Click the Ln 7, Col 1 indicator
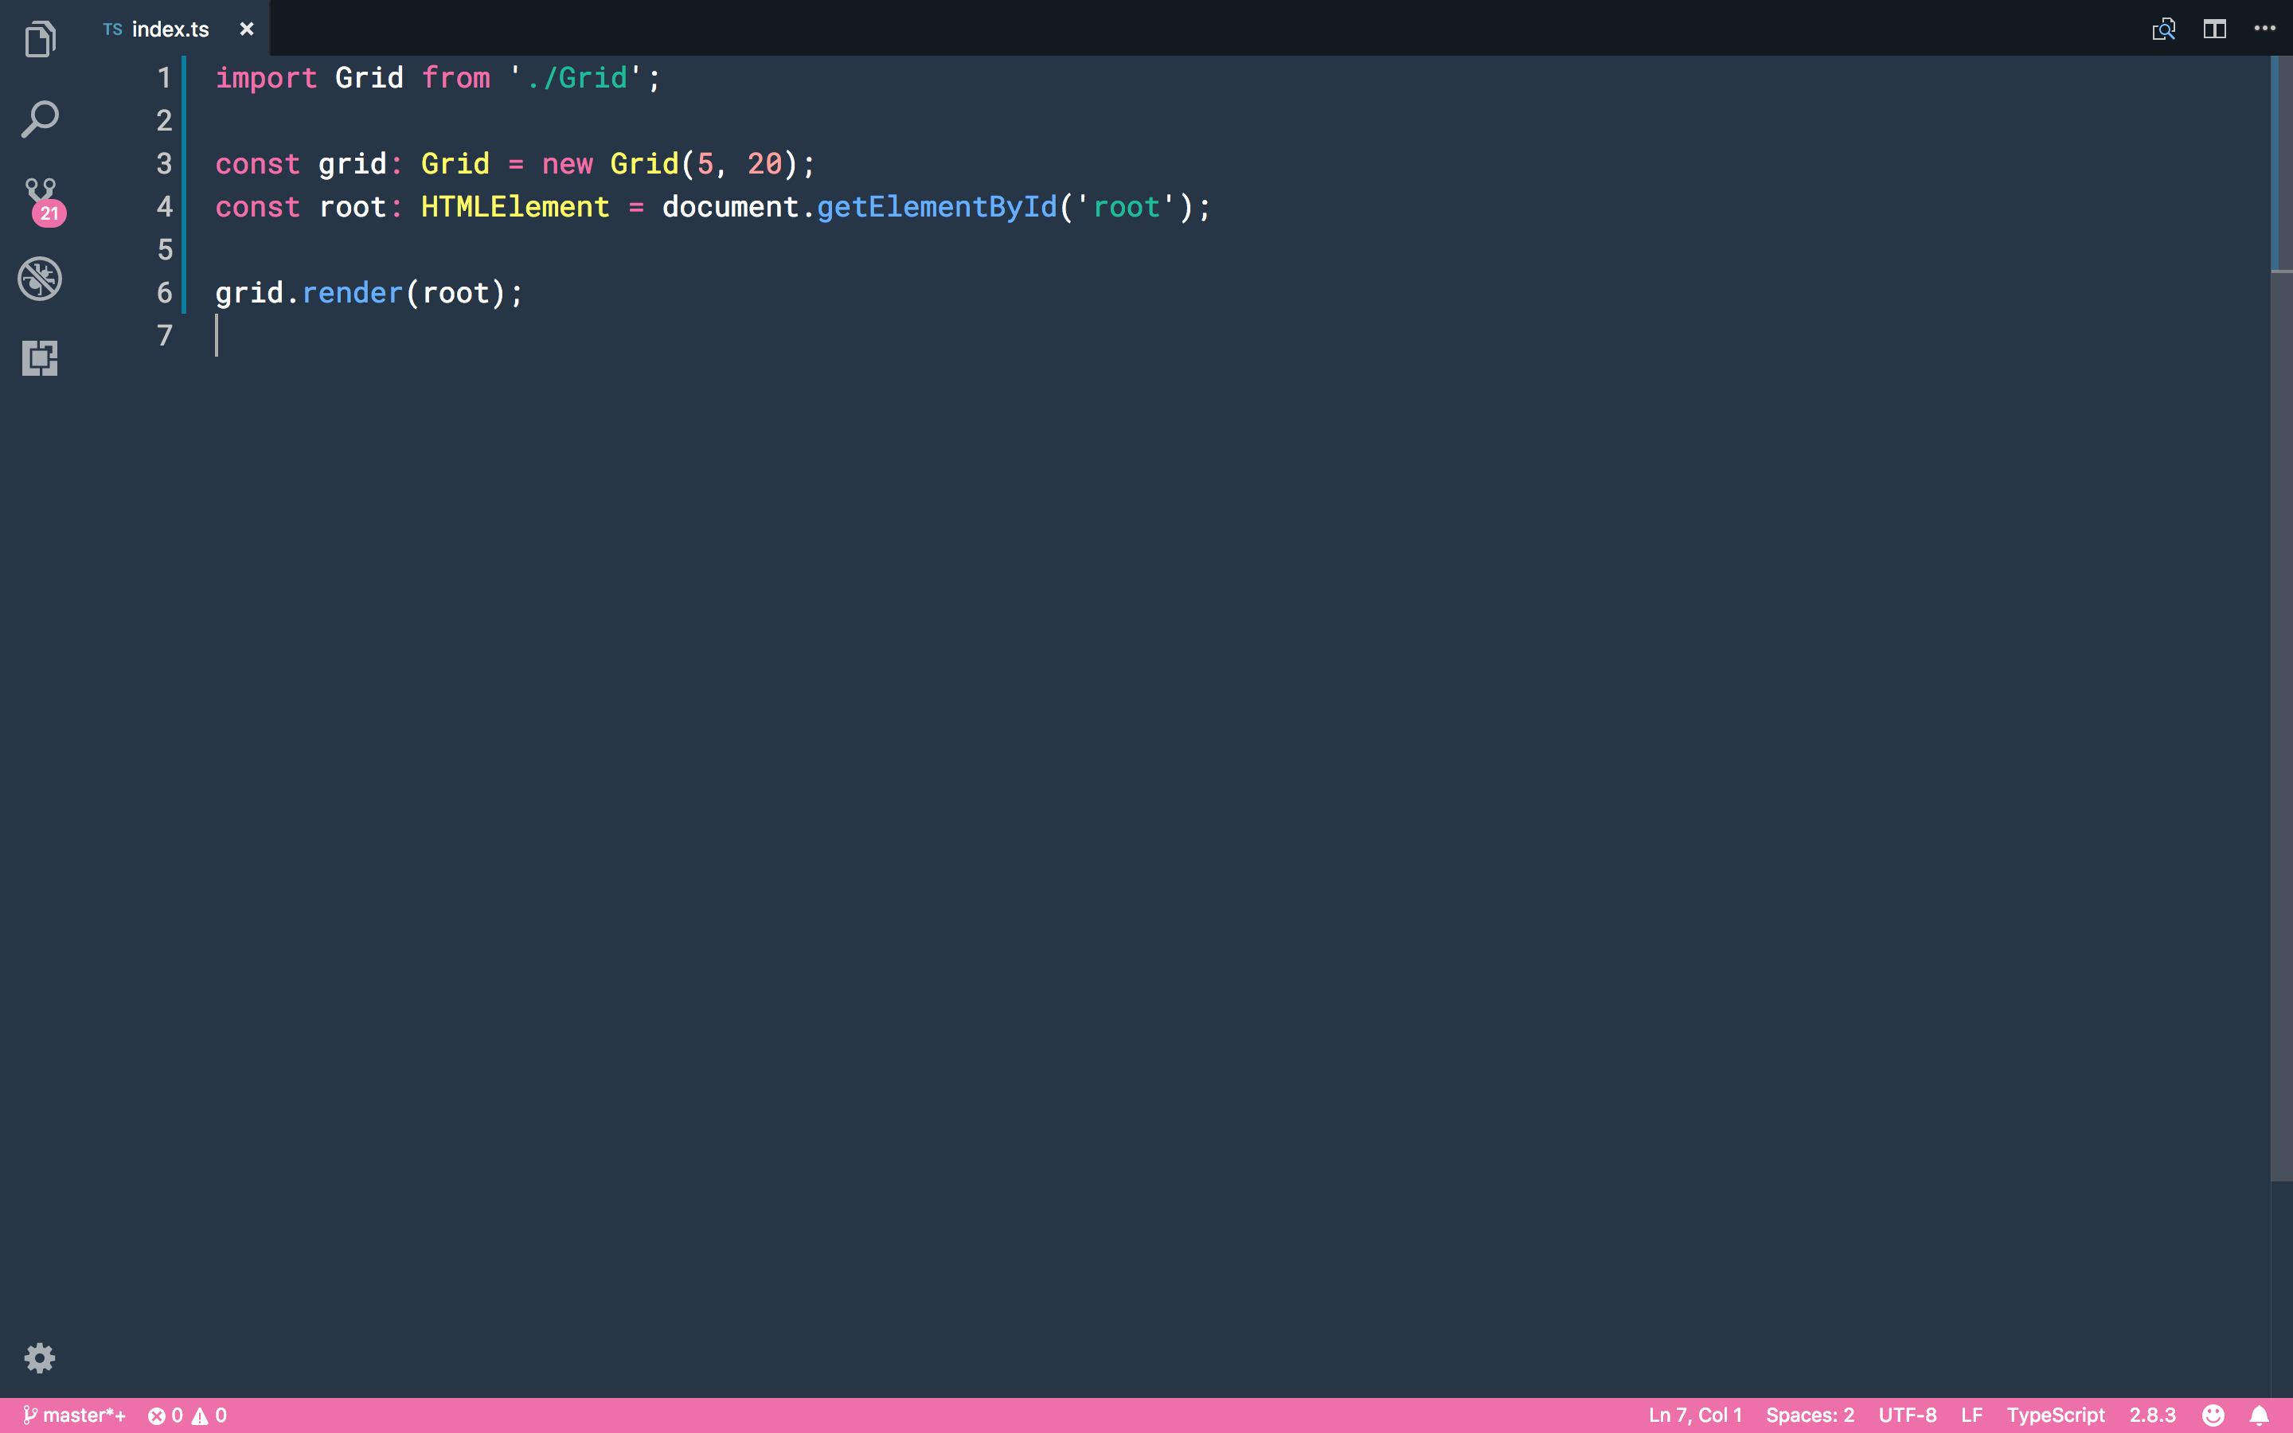This screenshot has height=1433, width=2293. click(x=1694, y=1415)
